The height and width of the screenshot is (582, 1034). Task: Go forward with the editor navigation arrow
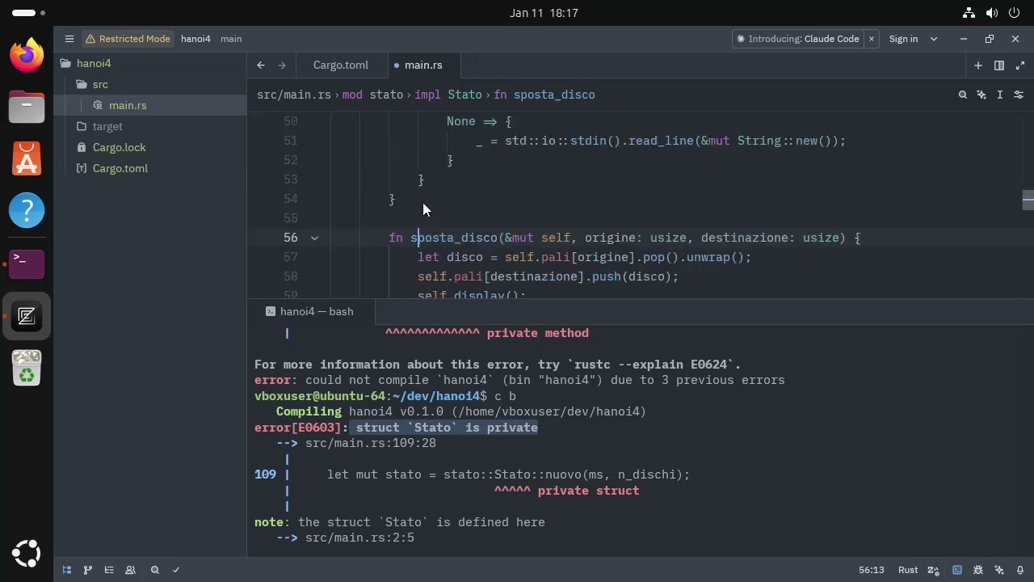[282, 65]
